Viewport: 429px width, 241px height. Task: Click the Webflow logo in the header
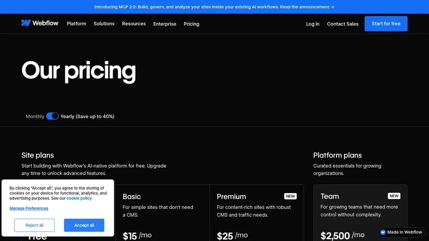tap(40, 23)
